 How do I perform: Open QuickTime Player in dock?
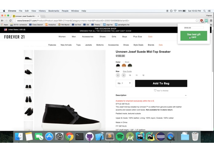coord(171,136)
